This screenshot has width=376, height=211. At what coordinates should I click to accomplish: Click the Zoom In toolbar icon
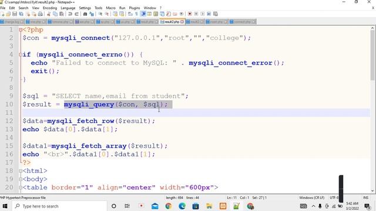click(100, 14)
